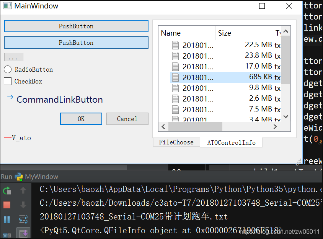Switch to the ATOControlInfo tab

231,142
